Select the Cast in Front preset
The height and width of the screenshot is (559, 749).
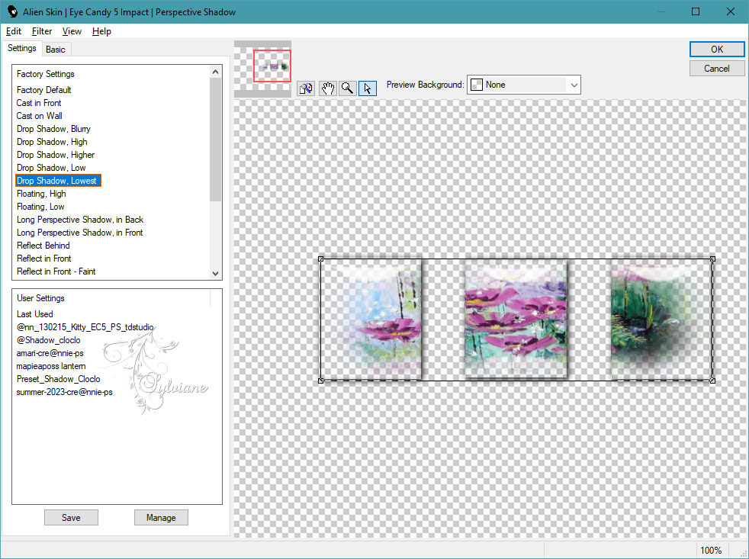pos(39,103)
